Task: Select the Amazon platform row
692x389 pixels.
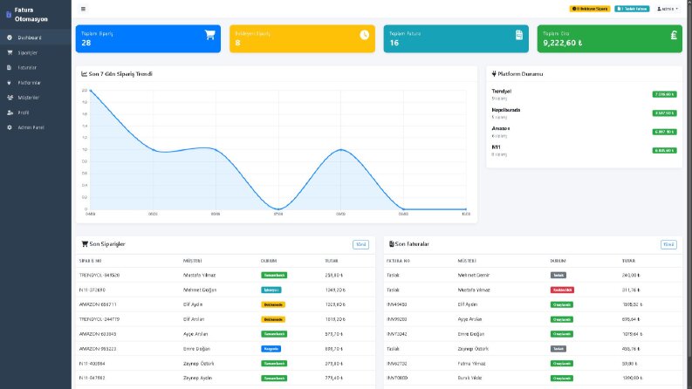Action: tap(584, 132)
